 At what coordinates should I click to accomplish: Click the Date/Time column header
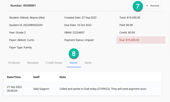coord(14,77)
